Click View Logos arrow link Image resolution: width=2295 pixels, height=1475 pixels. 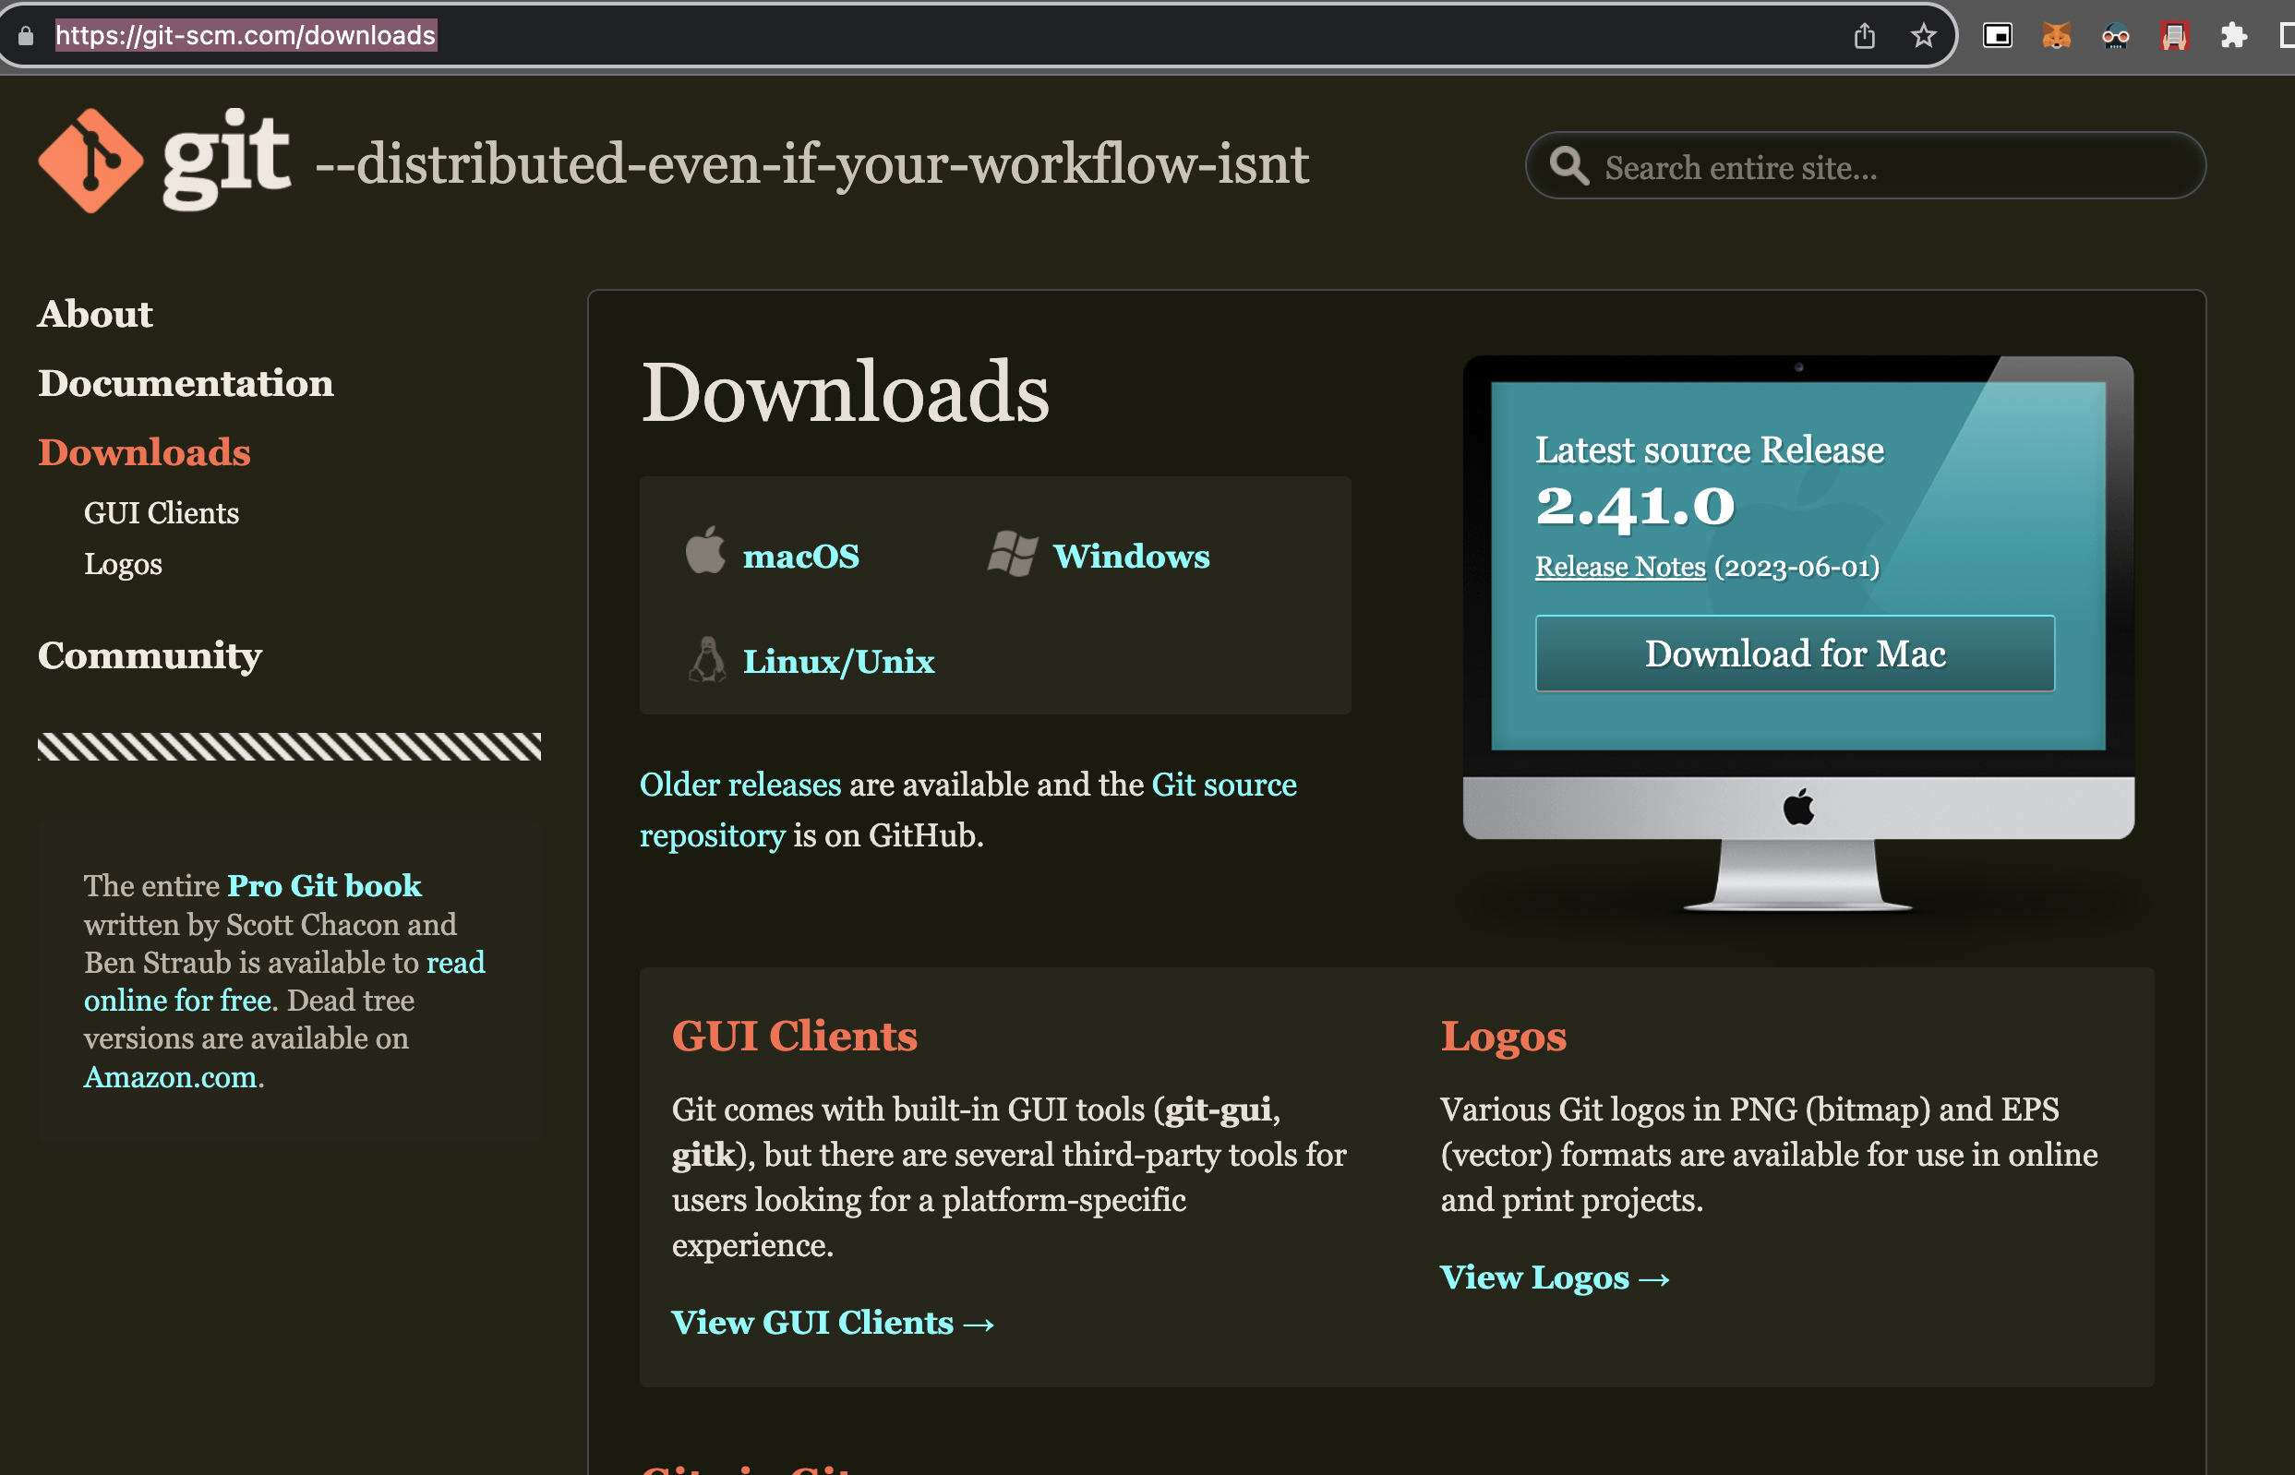coord(1556,1277)
